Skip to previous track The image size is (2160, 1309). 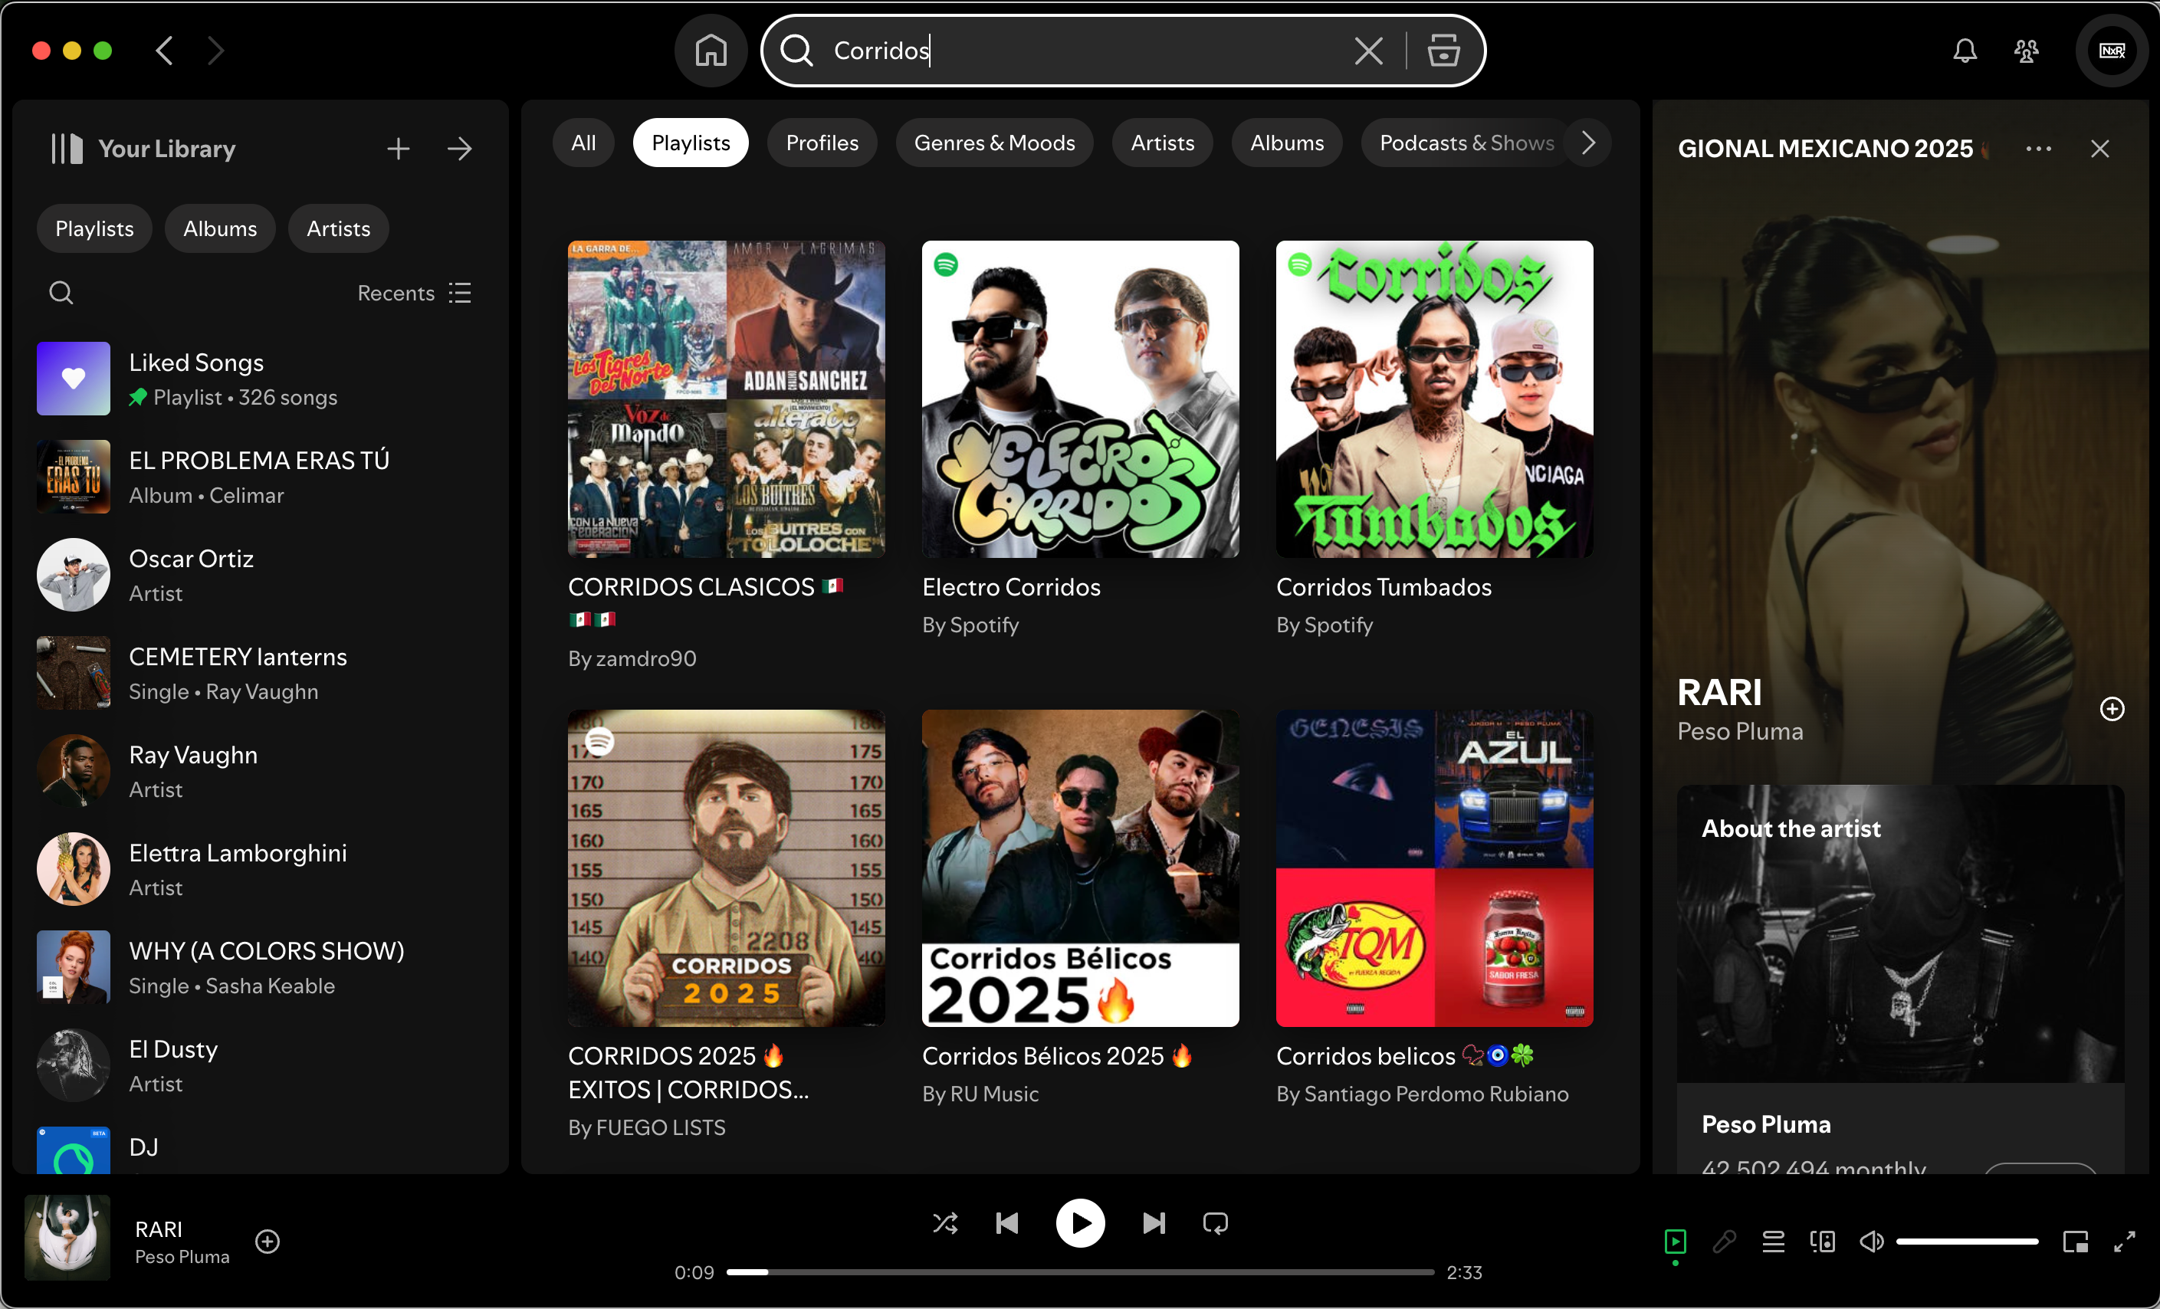click(1007, 1223)
